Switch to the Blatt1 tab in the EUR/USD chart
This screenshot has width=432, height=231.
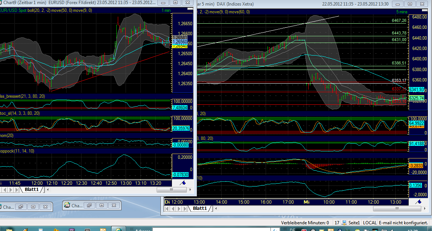(x=32, y=189)
